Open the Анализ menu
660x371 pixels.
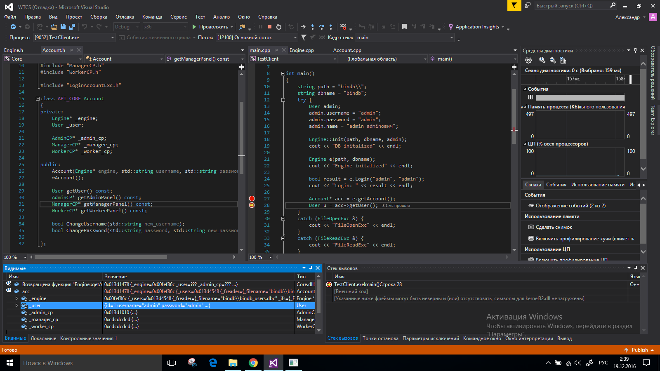221,17
